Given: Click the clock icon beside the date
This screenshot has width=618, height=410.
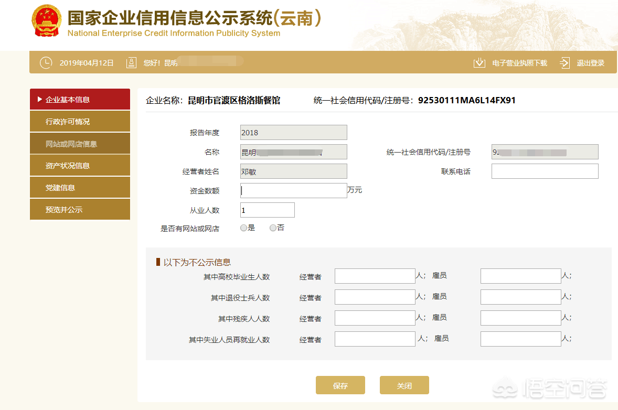Looking at the screenshot, I should coord(46,62).
